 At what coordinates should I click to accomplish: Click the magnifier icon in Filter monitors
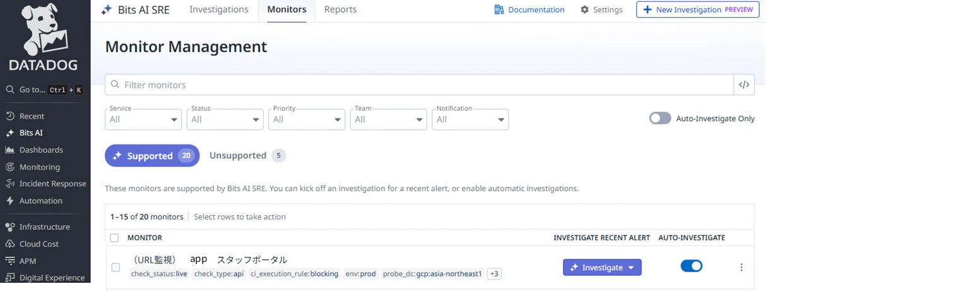(x=115, y=85)
